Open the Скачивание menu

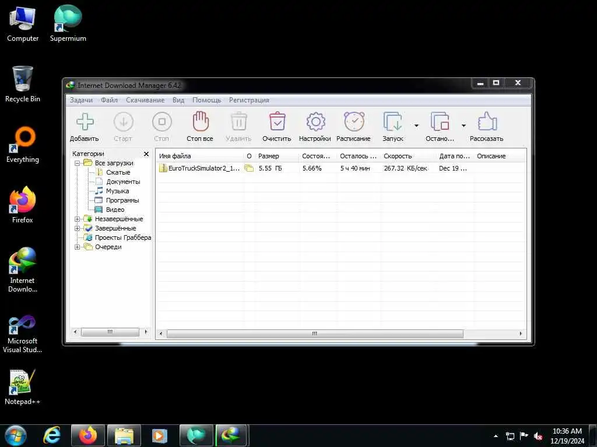tap(145, 100)
